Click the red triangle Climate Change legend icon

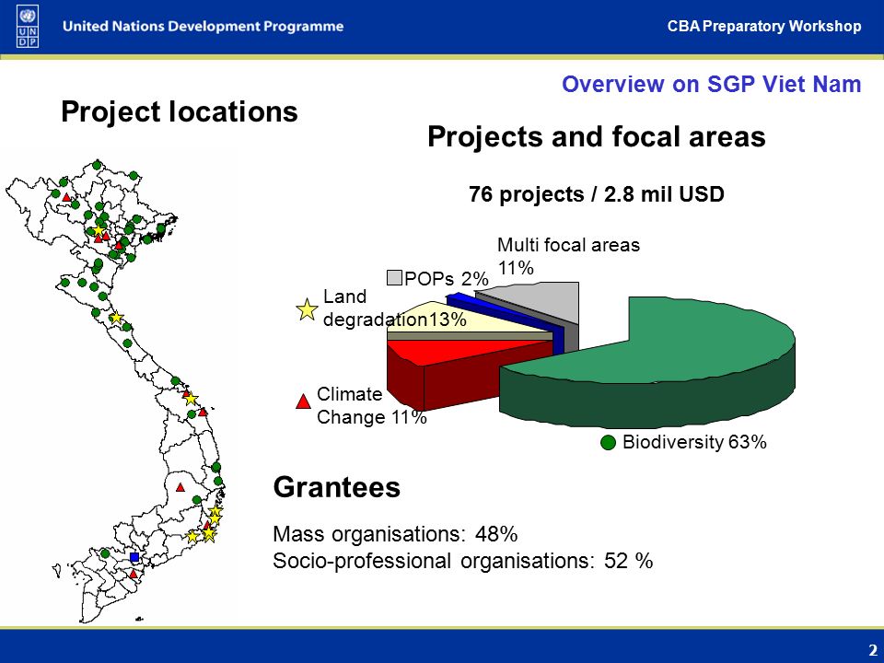303,401
